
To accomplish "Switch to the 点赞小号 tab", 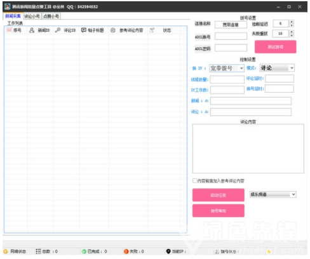I will point(51,17).
